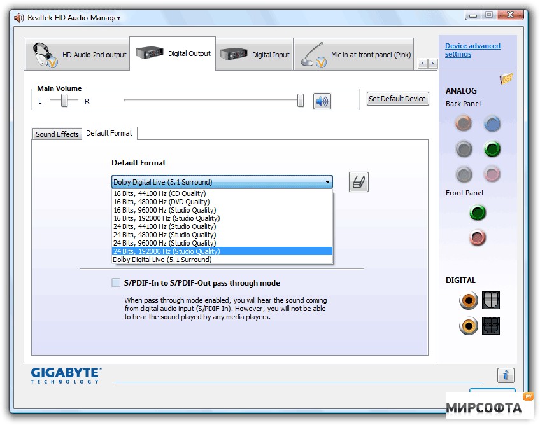Image resolution: width=540 pixels, height=425 pixels.
Task: Choose 24 Bits, 44100 Hz (Studio Quality)
Action: 222,226
